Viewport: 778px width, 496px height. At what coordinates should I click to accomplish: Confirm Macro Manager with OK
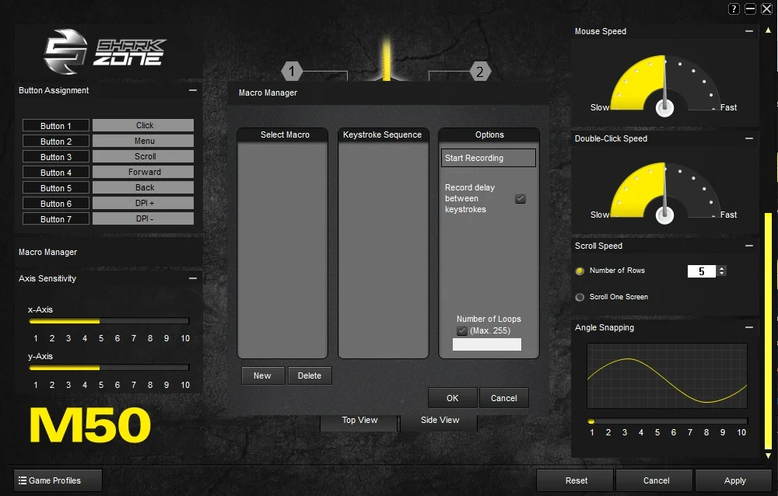[x=453, y=398]
